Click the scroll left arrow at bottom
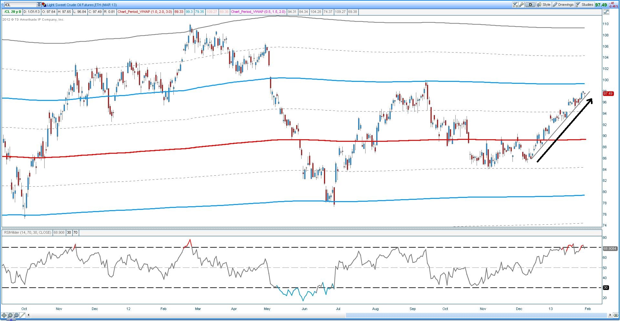The height and width of the screenshot is (321, 620). (29, 315)
